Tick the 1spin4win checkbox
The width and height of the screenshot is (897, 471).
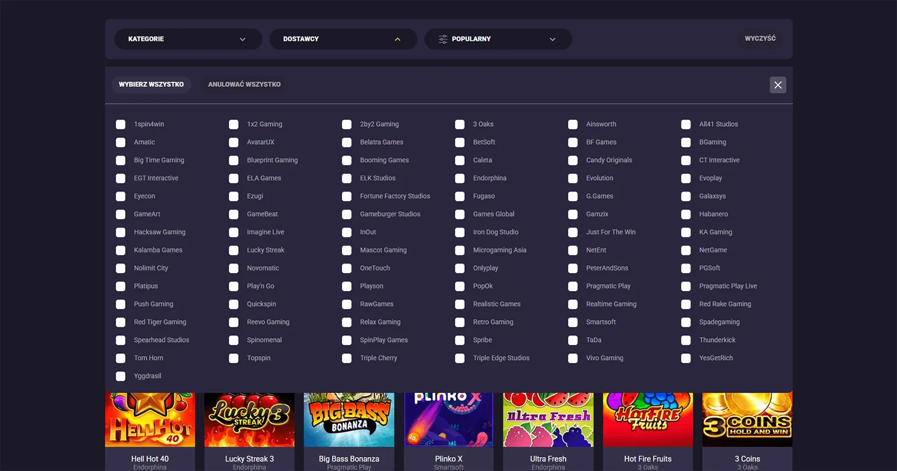121,124
